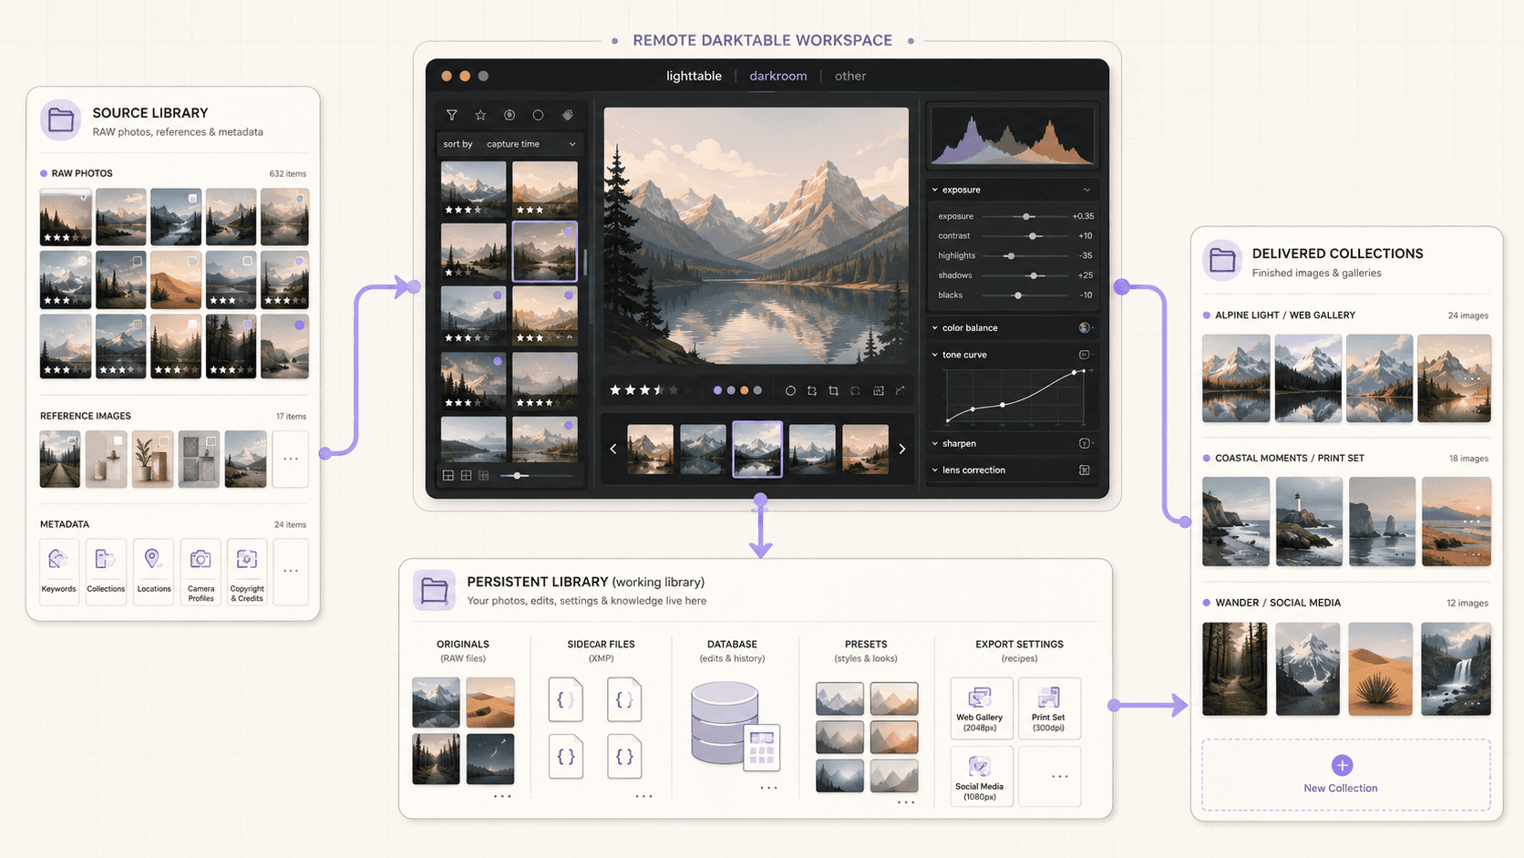
Task: Expand the lens correction module chevron
Action: [934, 470]
